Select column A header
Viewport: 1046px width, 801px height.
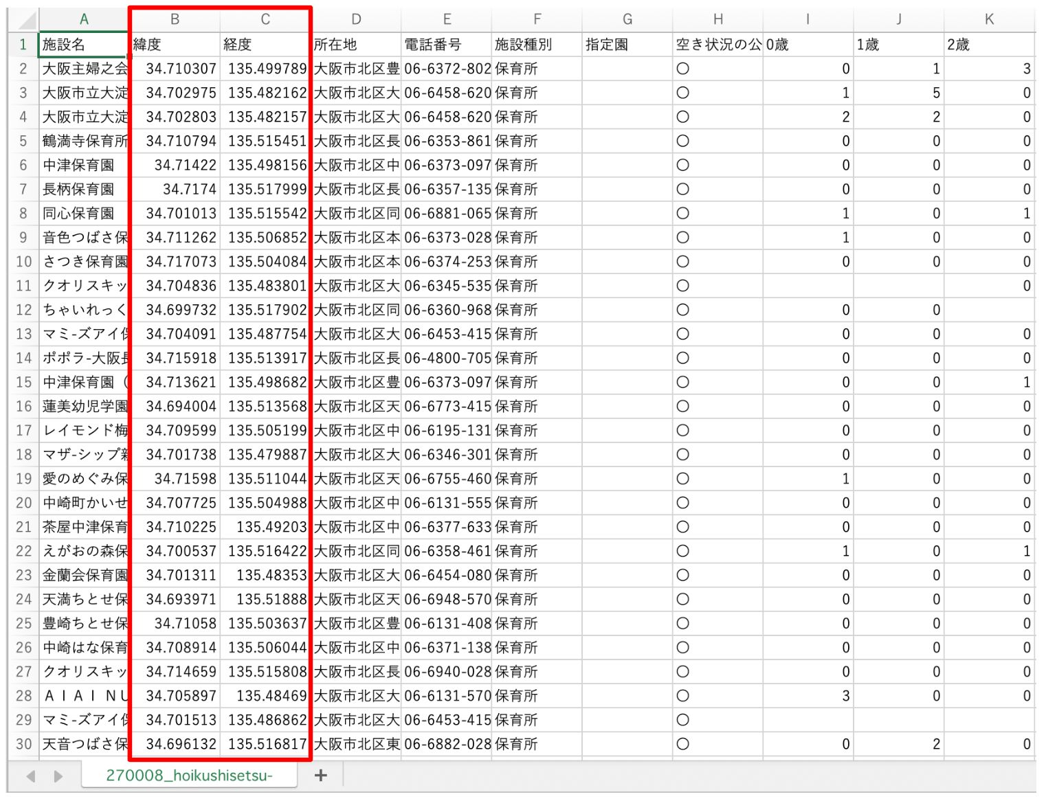click(x=84, y=19)
